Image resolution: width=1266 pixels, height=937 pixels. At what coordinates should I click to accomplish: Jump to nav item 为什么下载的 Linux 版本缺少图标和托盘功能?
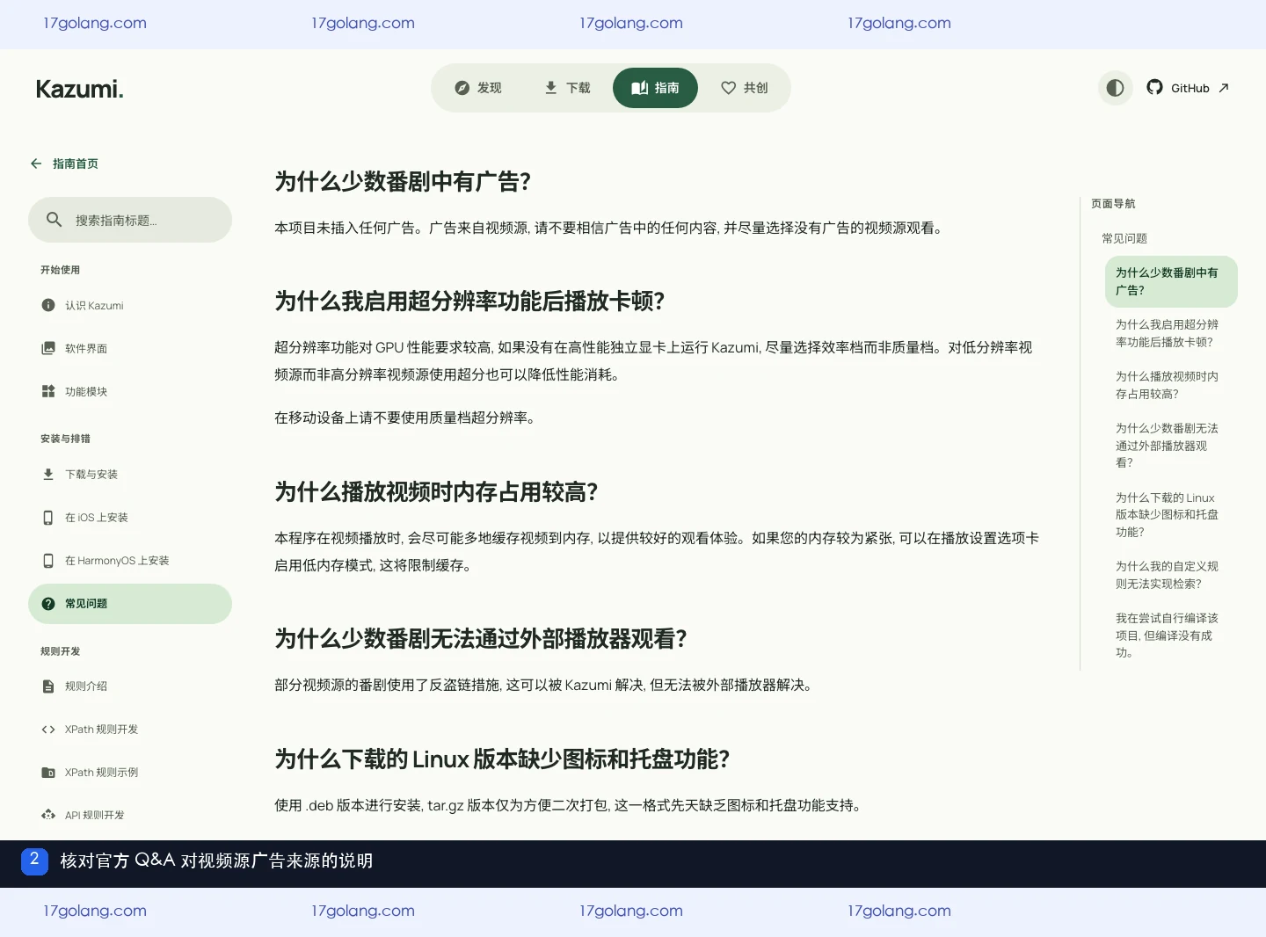[x=1167, y=514]
